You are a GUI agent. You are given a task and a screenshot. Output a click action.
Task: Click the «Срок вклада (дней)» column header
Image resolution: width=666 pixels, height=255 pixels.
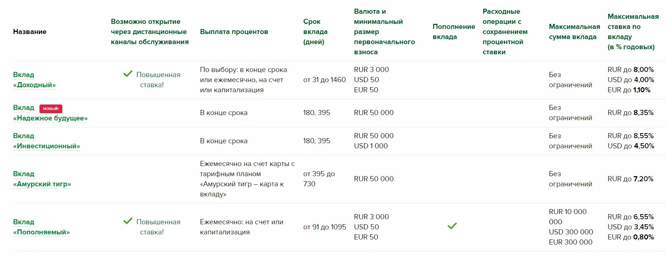pyautogui.click(x=315, y=32)
